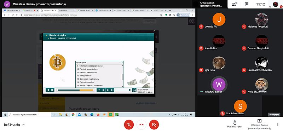
Task: Close the Spis slajdów panel
Action: [x=122, y=63]
